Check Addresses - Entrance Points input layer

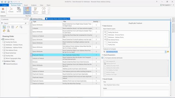107,35
